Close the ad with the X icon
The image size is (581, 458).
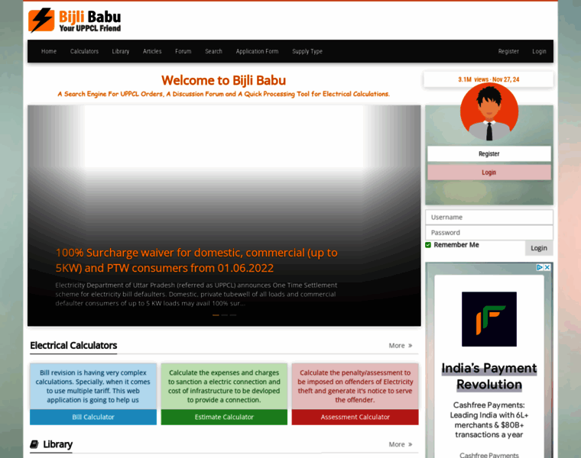click(547, 267)
